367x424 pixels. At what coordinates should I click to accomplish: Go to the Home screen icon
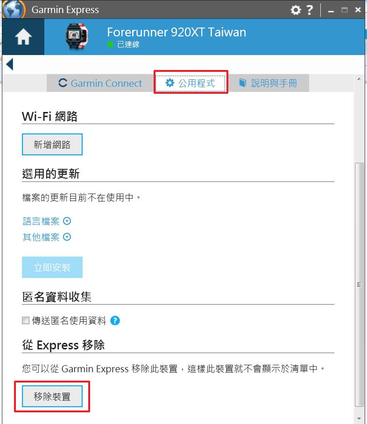click(23, 36)
